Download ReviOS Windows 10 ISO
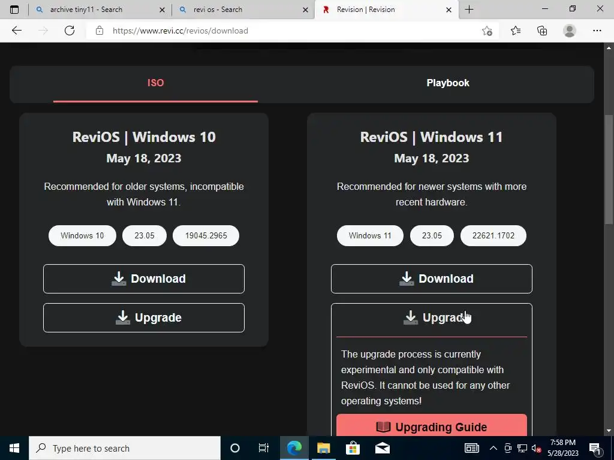 pyautogui.click(x=144, y=279)
